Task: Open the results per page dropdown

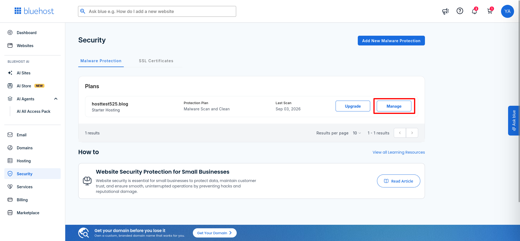Action: pyautogui.click(x=357, y=133)
